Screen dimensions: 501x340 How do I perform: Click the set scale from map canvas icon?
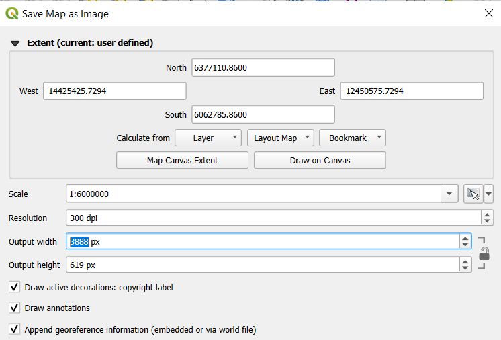(473, 194)
